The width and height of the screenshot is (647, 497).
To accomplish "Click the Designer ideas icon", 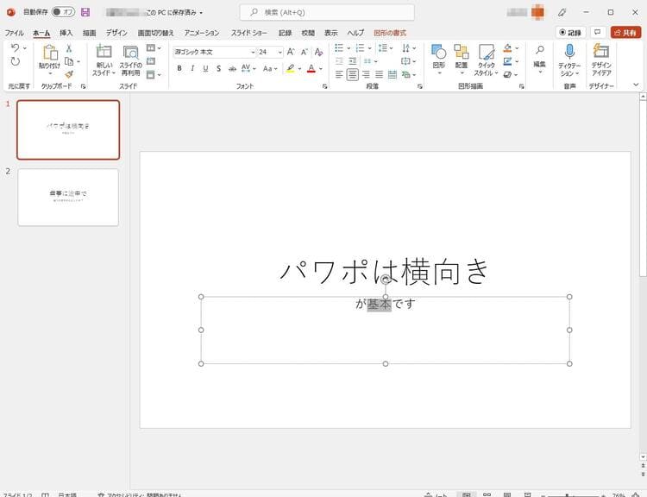I will [x=601, y=51].
